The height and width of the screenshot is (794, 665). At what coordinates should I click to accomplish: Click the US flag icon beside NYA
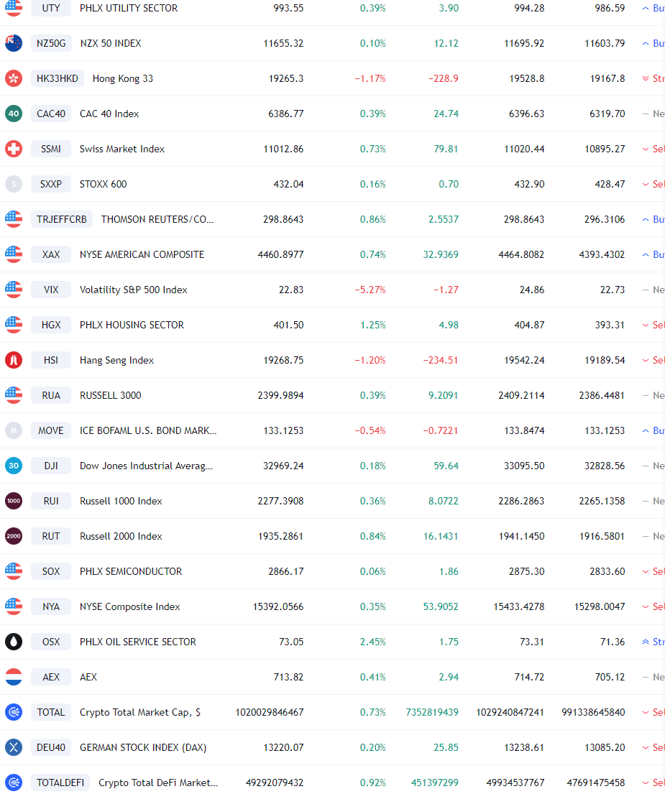point(14,606)
